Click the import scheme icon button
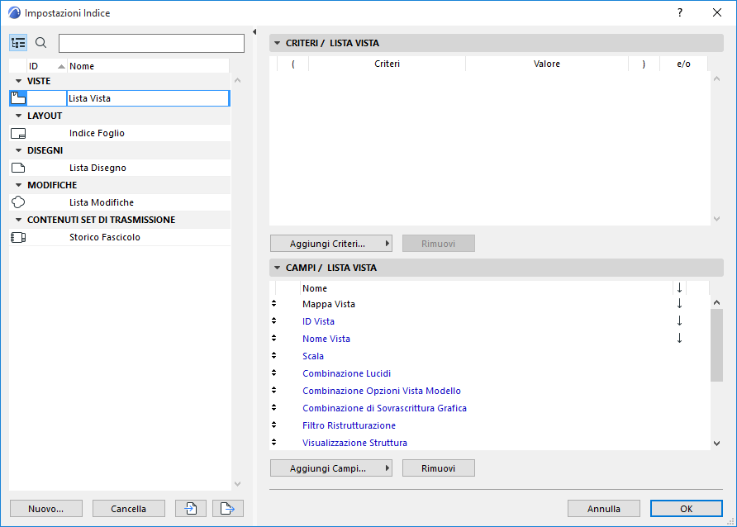This screenshot has height=527, width=737. [190, 509]
